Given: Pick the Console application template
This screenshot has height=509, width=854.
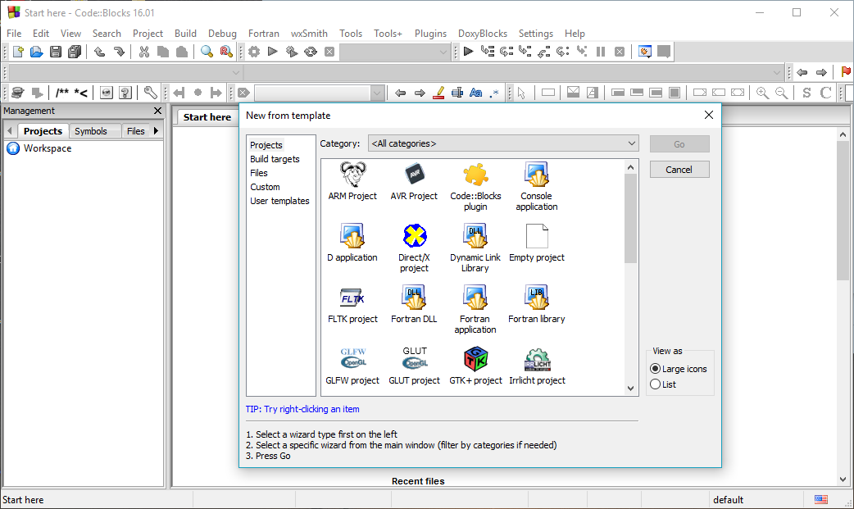Looking at the screenshot, I should point(537,187).
